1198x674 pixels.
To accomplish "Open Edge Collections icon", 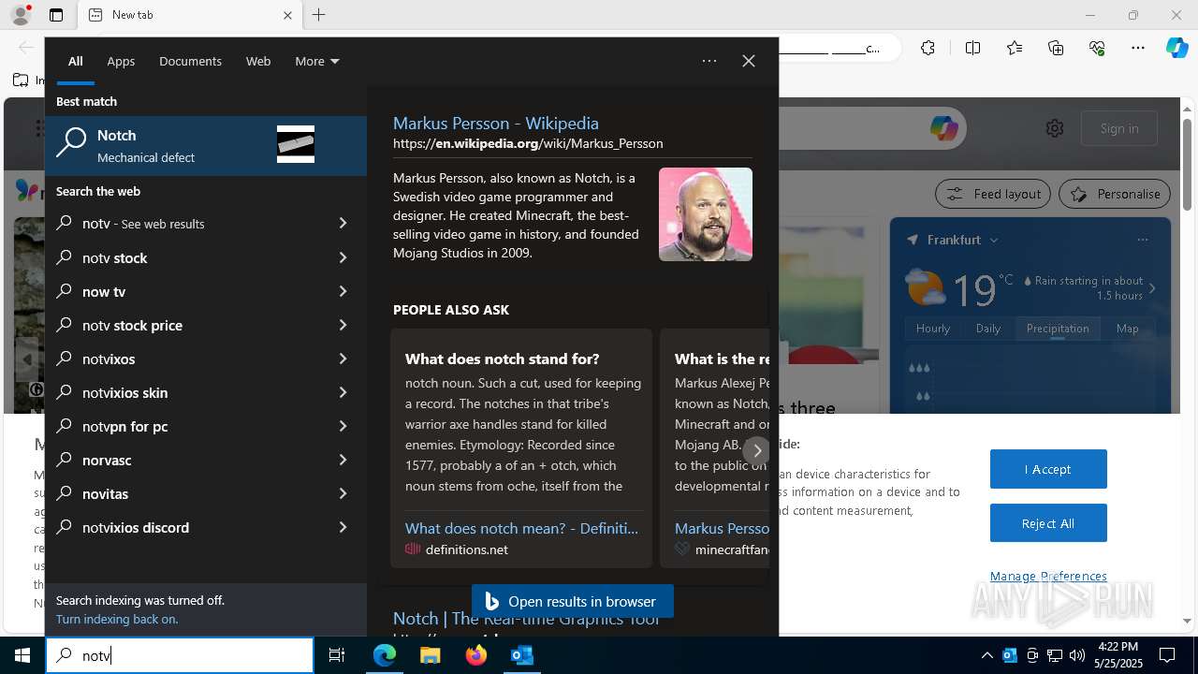I will 1056,48.
